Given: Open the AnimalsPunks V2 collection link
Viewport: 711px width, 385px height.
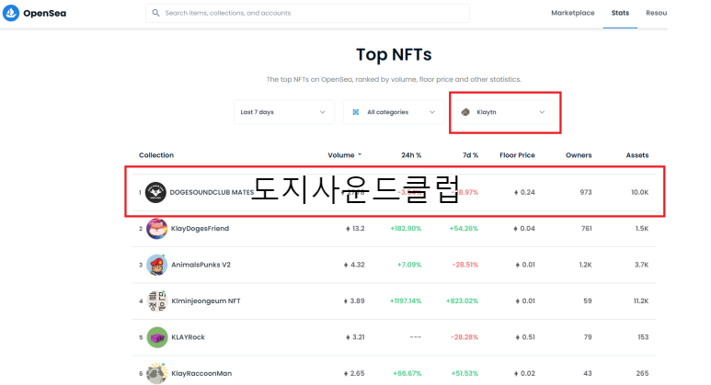Looking at the screenshot, I should click(201, 265).
